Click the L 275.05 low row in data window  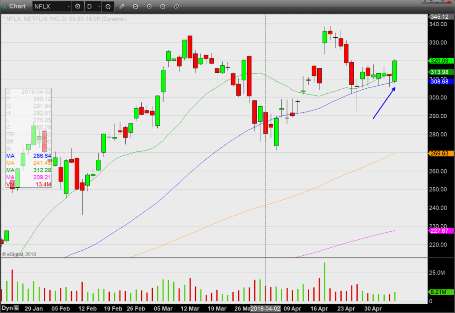pos(29,120)
